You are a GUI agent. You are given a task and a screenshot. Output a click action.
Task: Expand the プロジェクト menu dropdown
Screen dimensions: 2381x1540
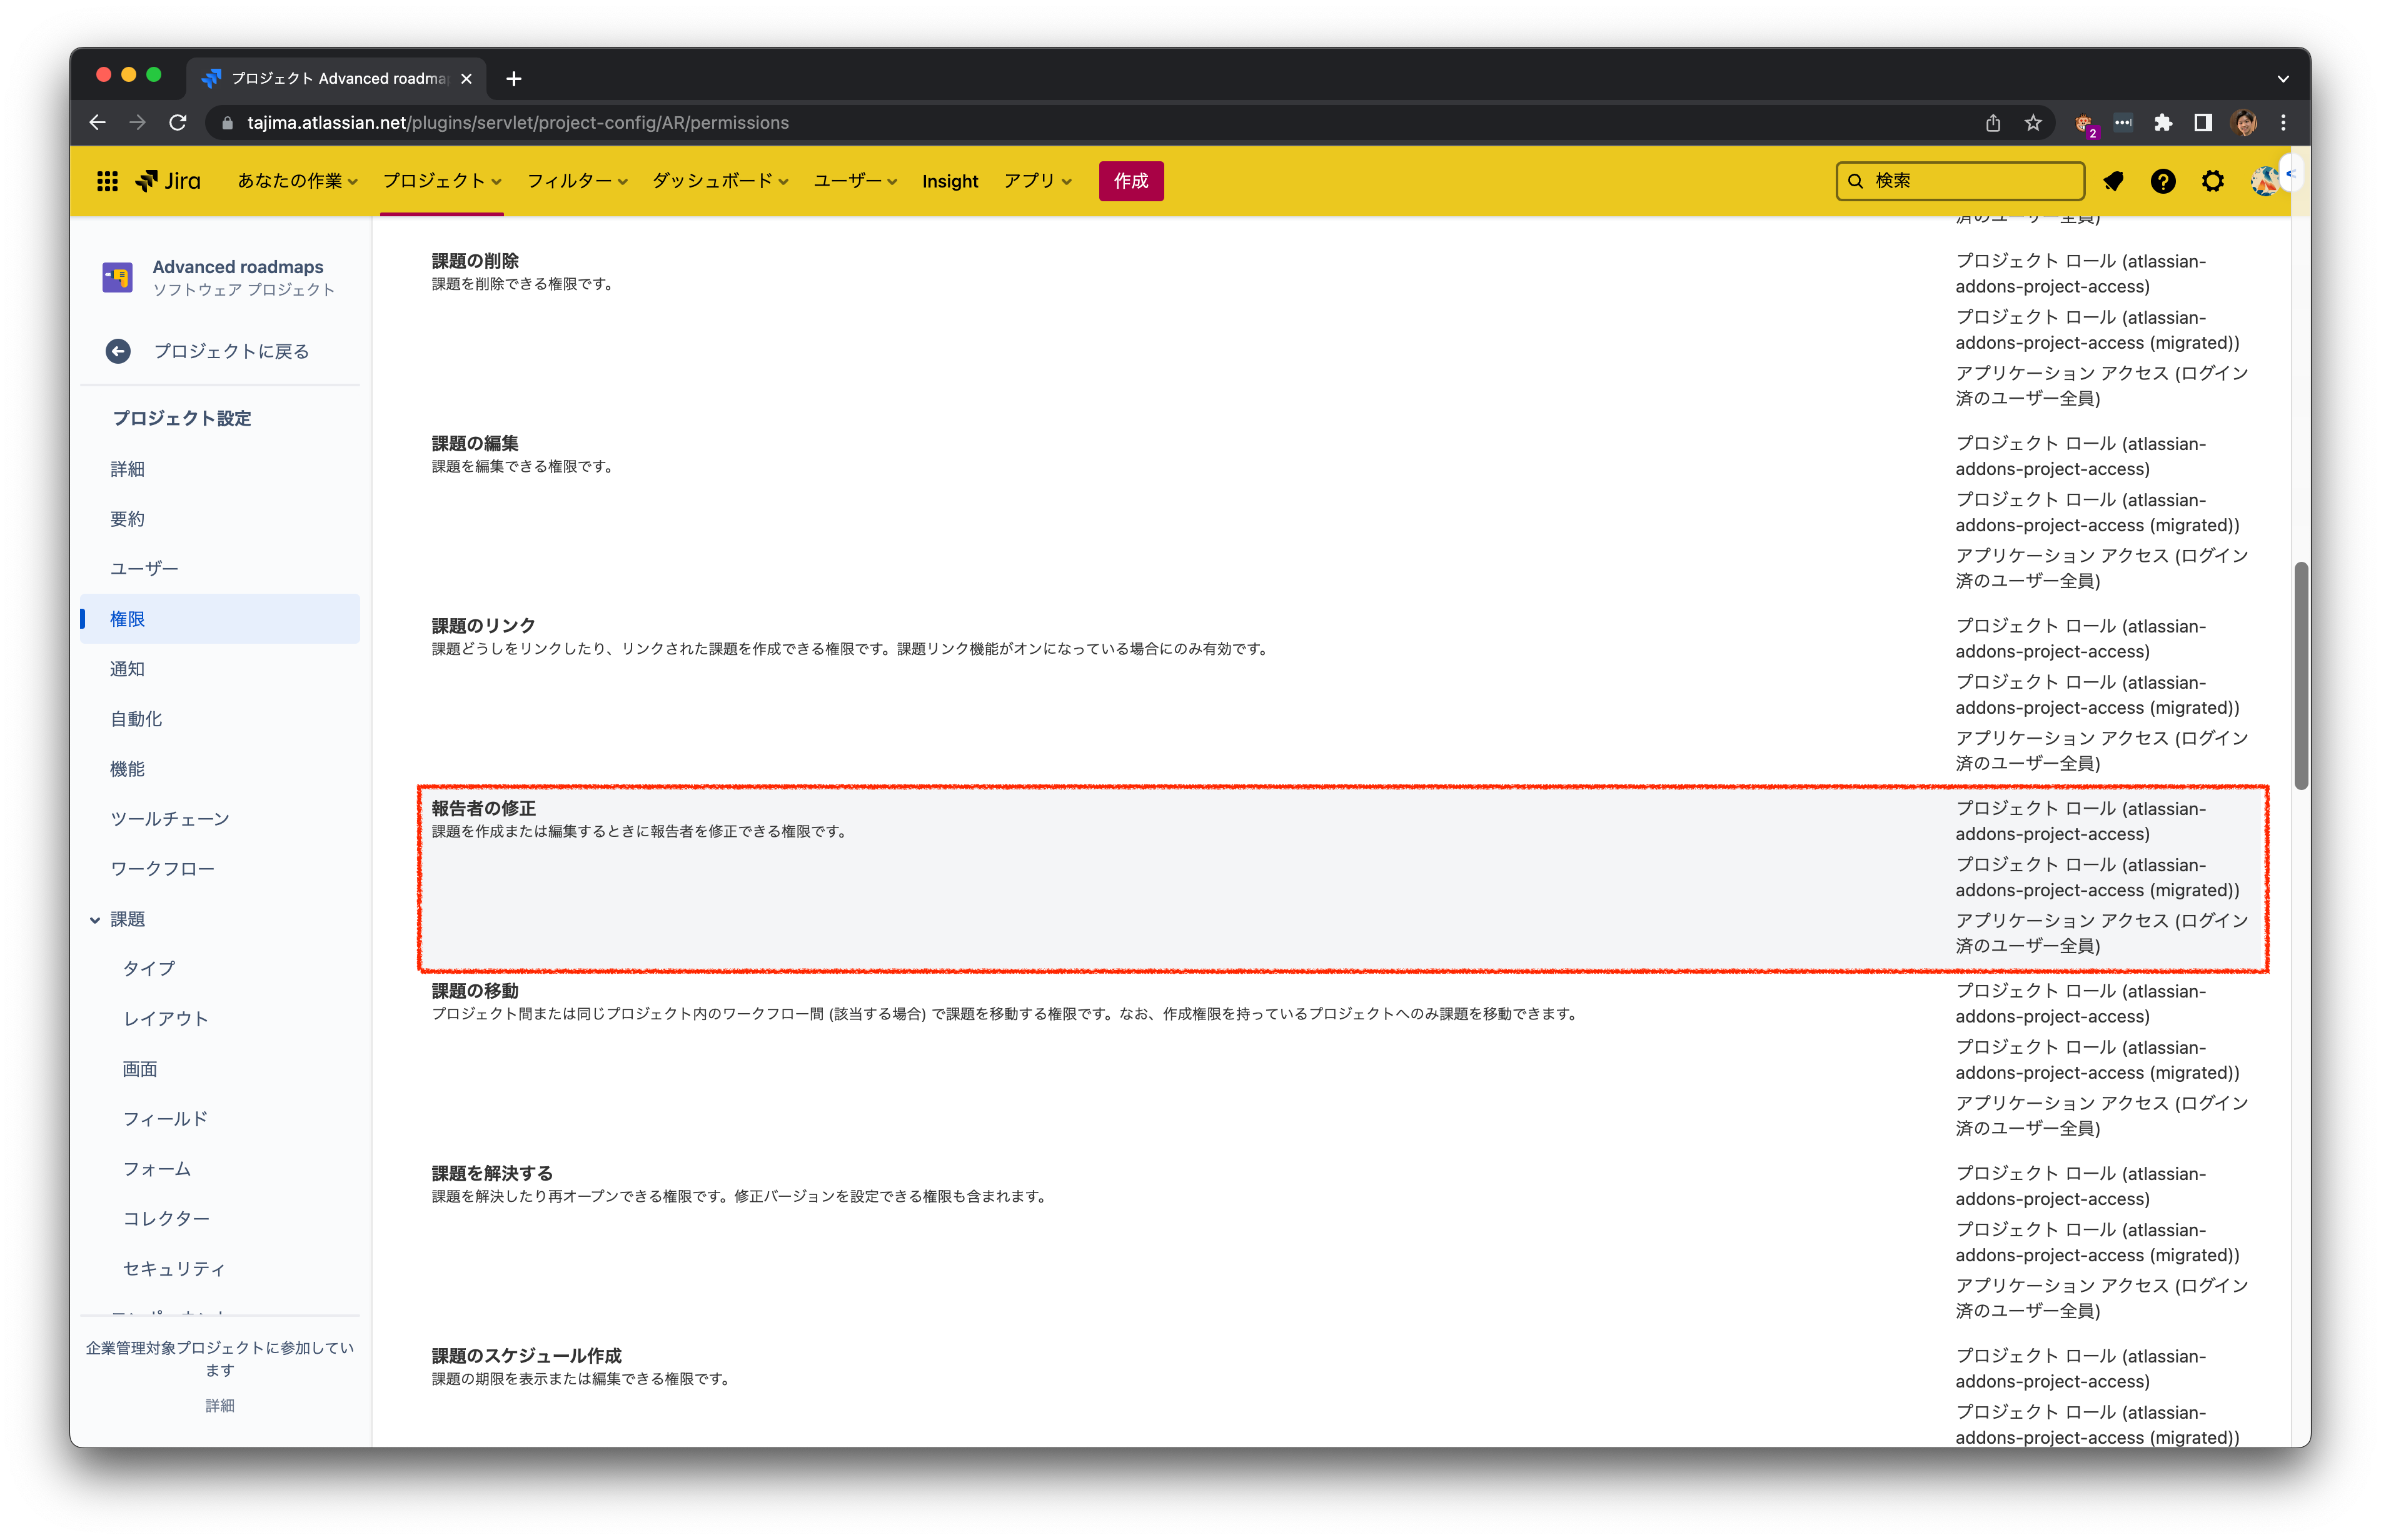tap(442, 181)
